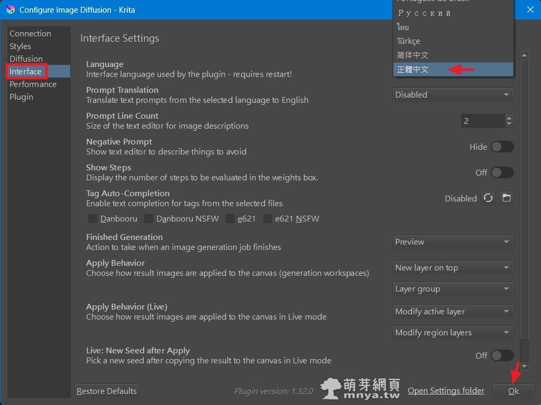Check the e621 NSFW checkbox
Screen dimensions: 541x405
coord(268,218)
